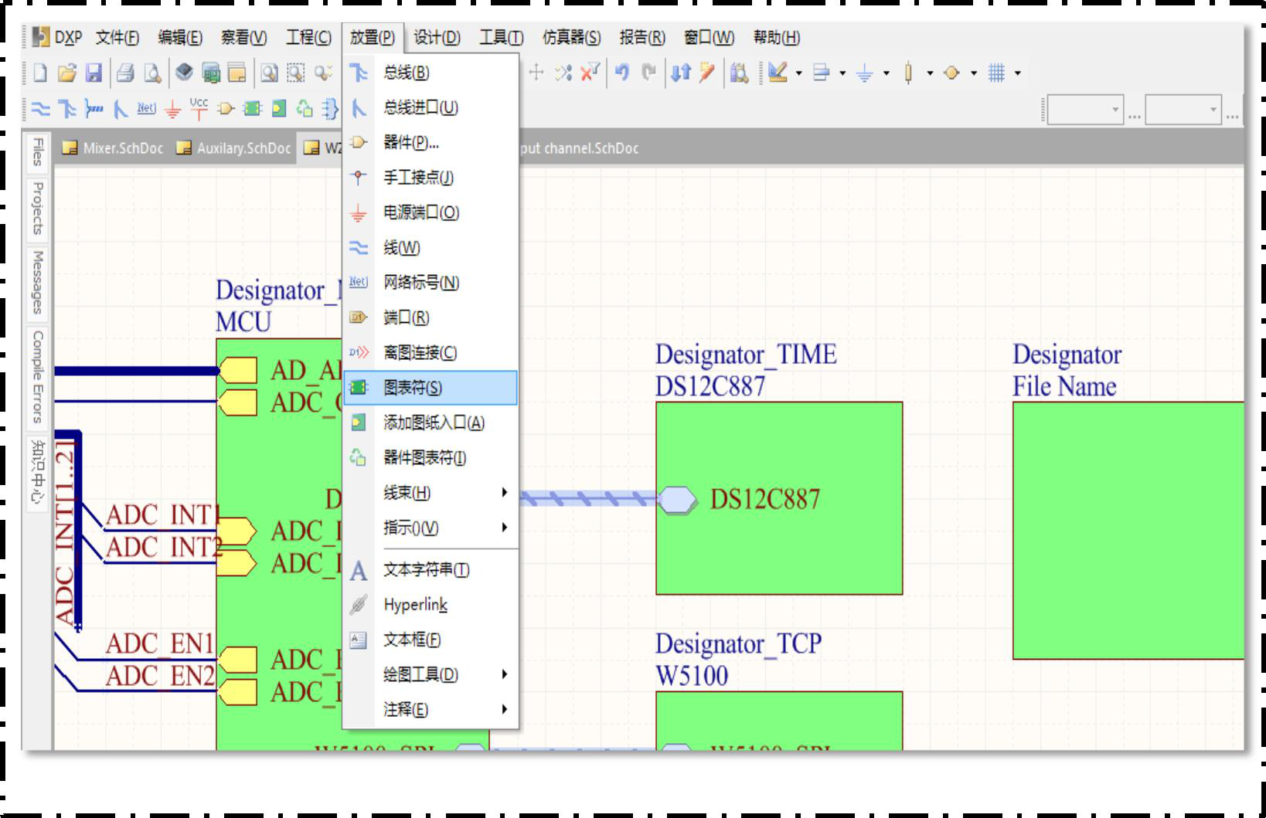Click the clear filter red X icon
Viewport: 1266px width, 818px height.
click(590, 73)
